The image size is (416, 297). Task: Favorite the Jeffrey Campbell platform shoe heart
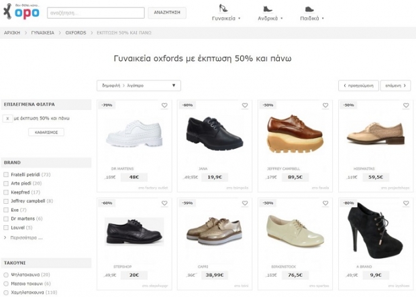[325, 105]
